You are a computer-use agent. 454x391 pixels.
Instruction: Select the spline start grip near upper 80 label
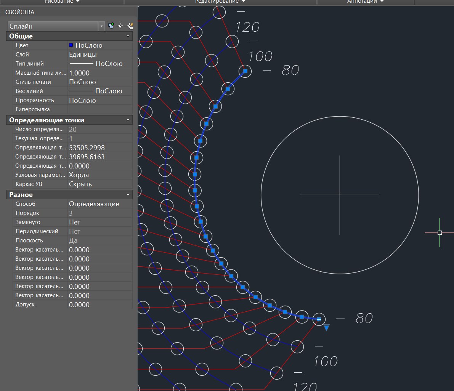point(245,71)
